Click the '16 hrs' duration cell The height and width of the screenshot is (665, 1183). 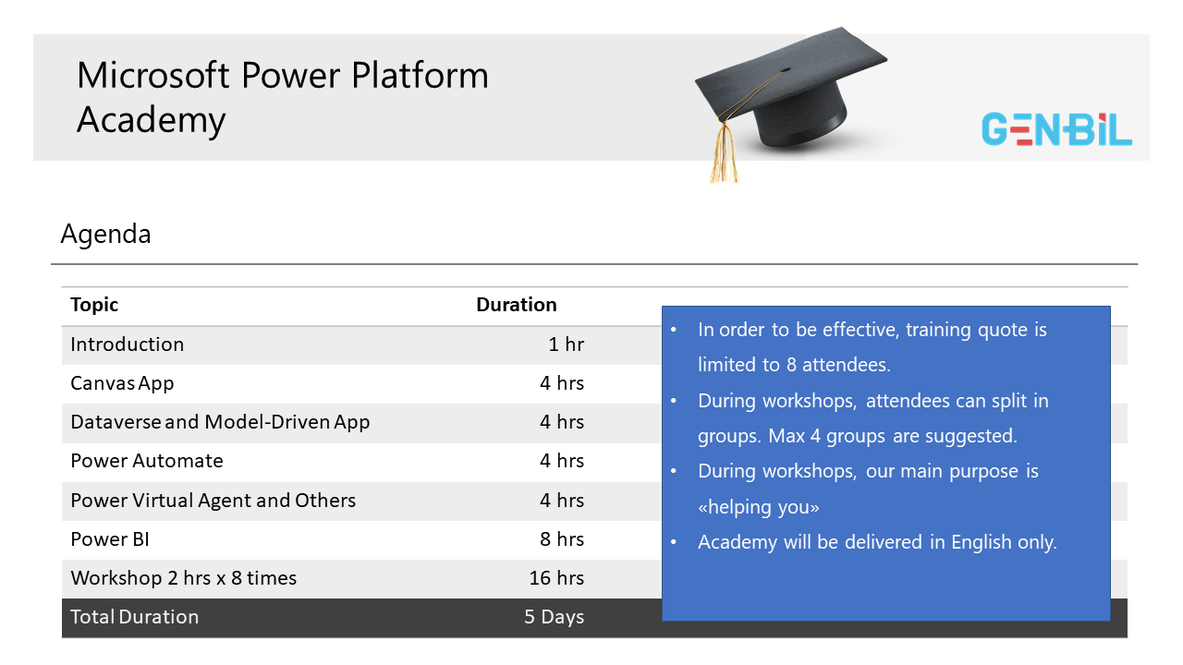click(x=556, y=578)
